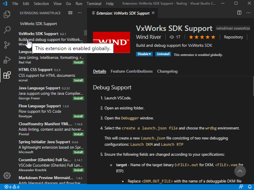The width and height of the screenshot is (254, 190).
Task: Select Spring Initializr Java Support list entry
Action: click(x=50, y=147)
